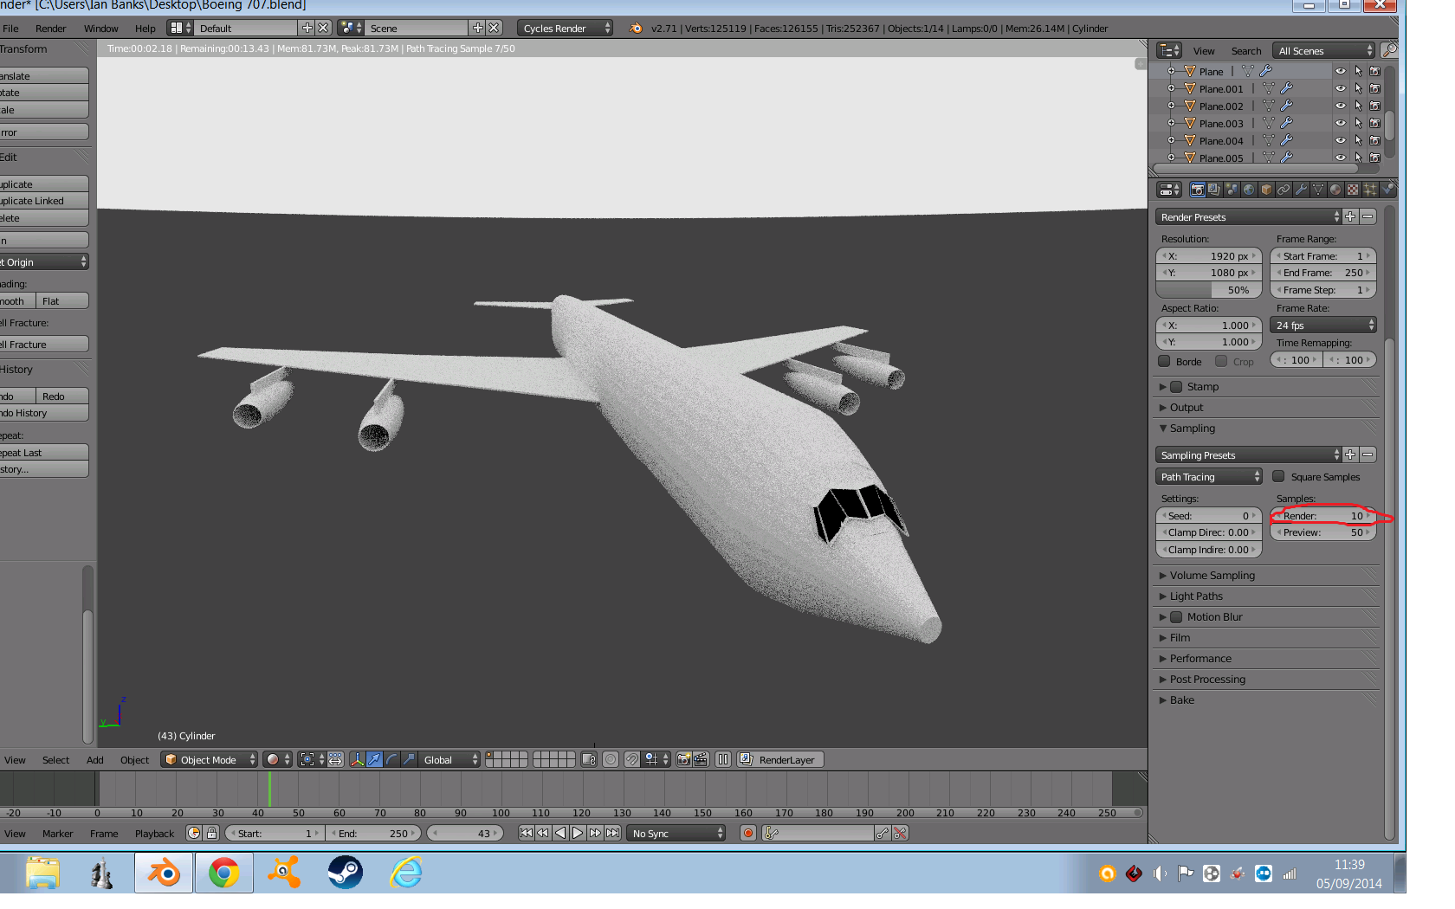Toggle proportional editing circle icon
The height and width of the screenshot is (909, 1455).
tap(611, 759)
